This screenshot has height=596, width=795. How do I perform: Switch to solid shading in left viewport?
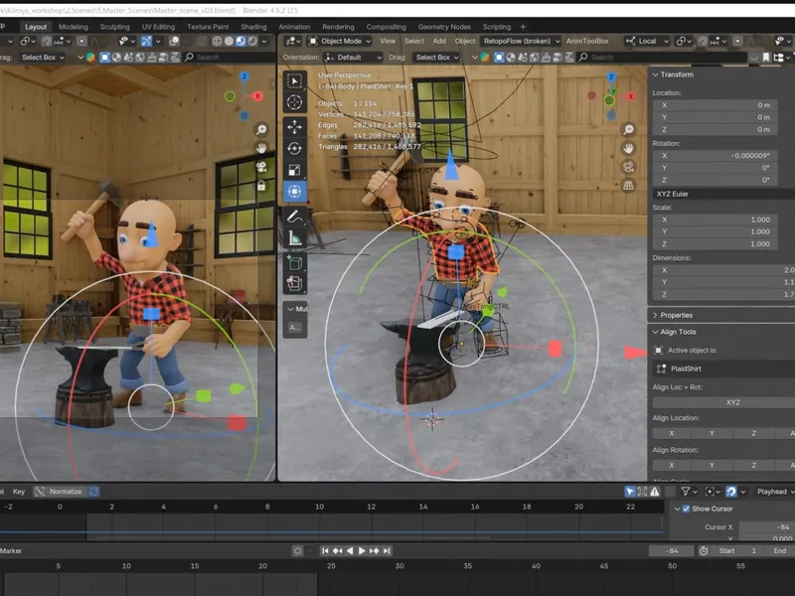230,41
